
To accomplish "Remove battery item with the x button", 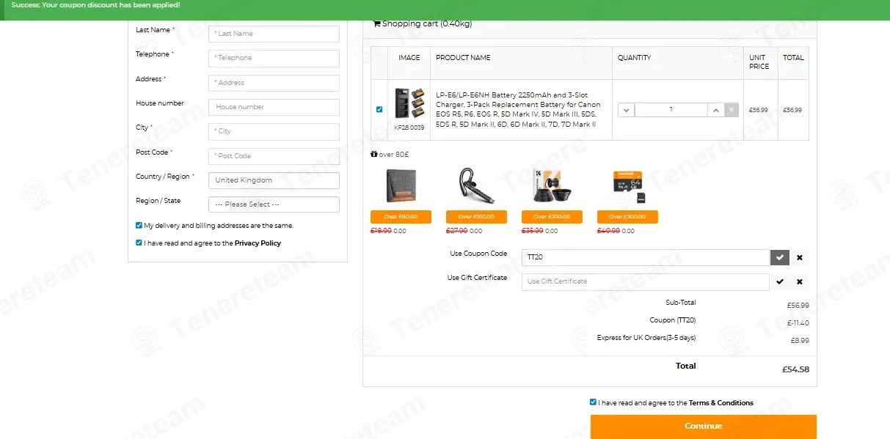I will (732, 110).
